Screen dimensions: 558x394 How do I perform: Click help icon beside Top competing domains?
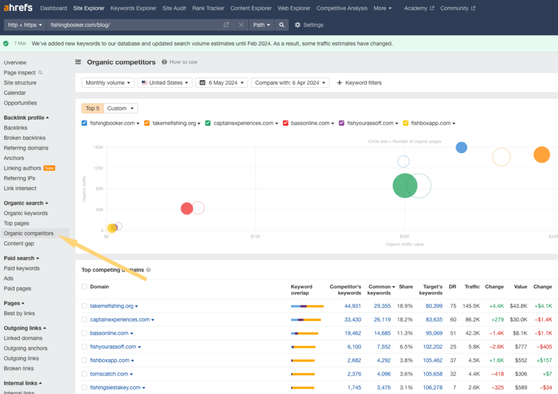click(149, 269)
